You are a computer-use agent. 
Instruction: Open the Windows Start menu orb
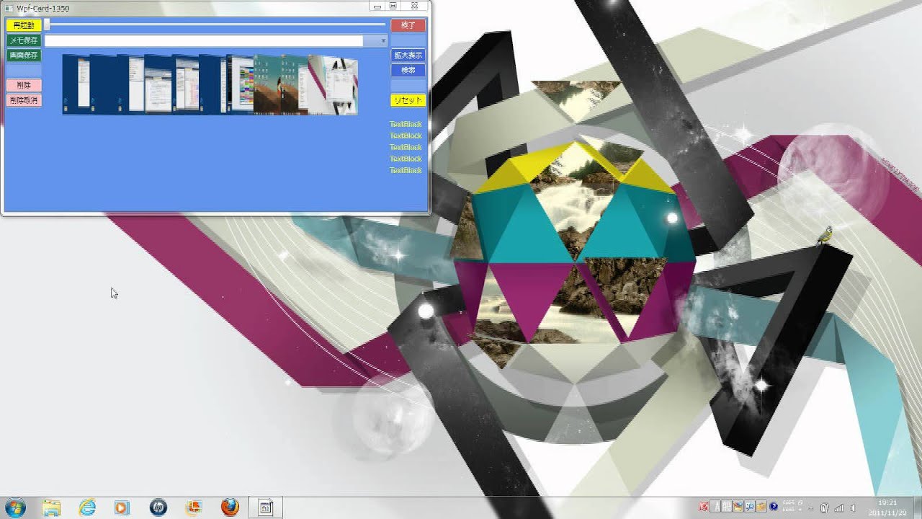pyautogui.click(x=14, y=507)
